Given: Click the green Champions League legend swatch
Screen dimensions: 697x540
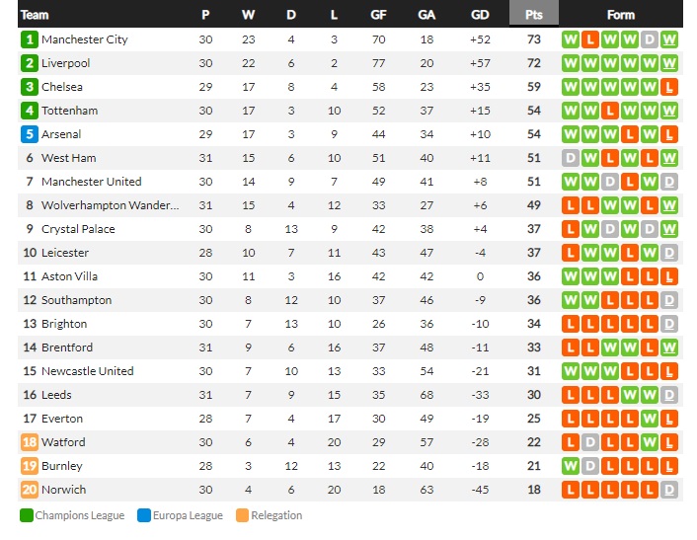Looking at the screenshot, I should pos(27,515).
